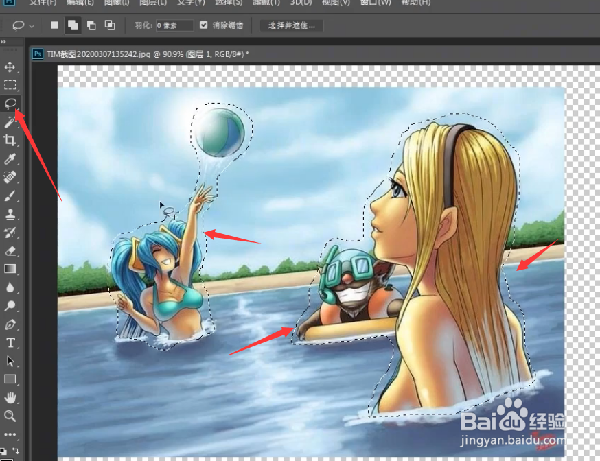
Task: Open the 3D(D) menu
Action: pyautogui.click(x=301, y=3)
